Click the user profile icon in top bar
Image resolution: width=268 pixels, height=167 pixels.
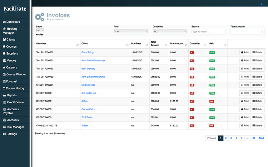pyautogui.click(x=261, y=4)
